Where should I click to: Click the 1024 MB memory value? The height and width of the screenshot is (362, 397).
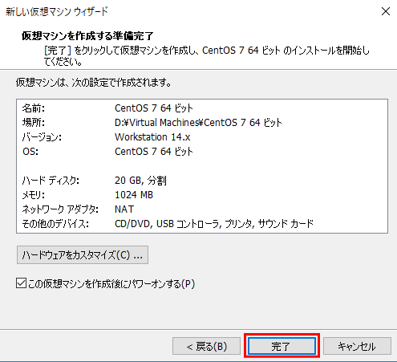[x=134, y=195]
